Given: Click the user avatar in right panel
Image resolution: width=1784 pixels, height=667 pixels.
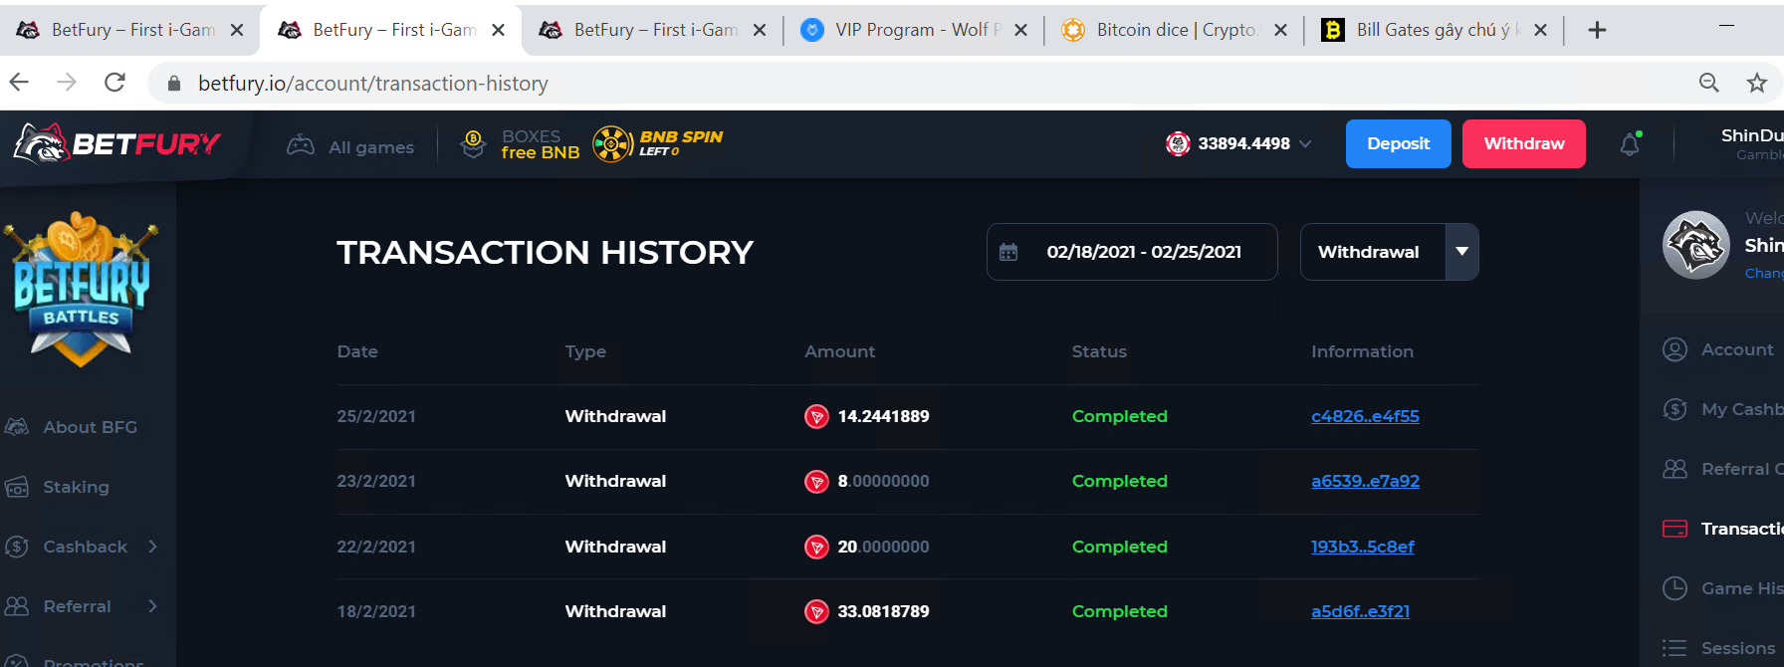Looking at the screenshot, I should coord(1695,245).
